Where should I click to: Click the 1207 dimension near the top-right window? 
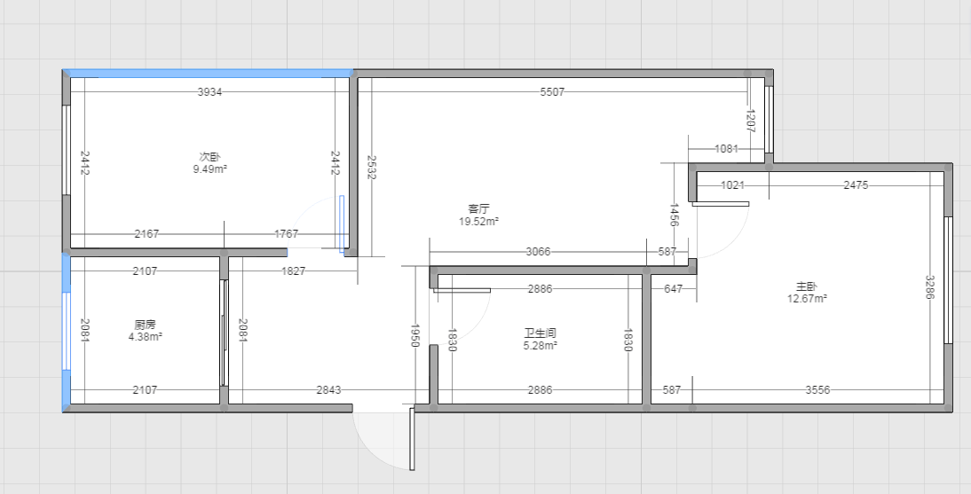point(750,120)
